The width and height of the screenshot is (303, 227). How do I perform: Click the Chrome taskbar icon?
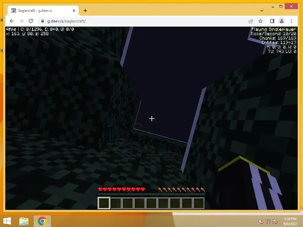click(42, 221)
